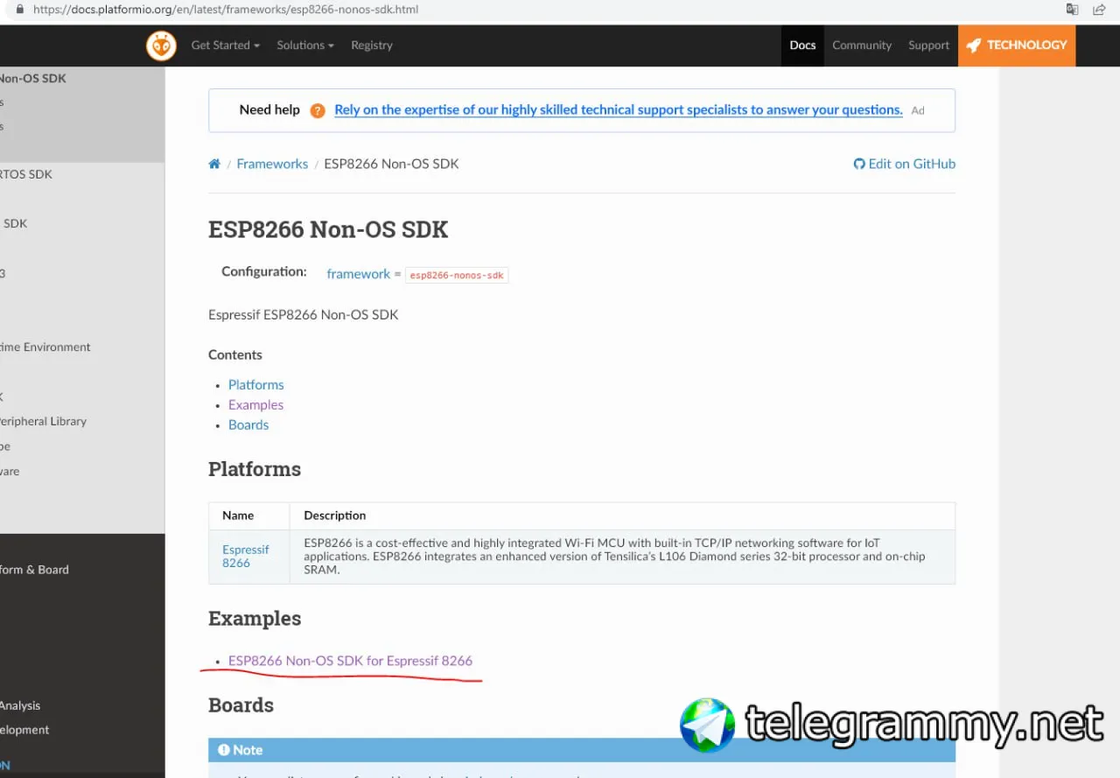This screenshot has width=1120, height=778.
Task: Click the info icon in the Note header
Action: point(224,750)
